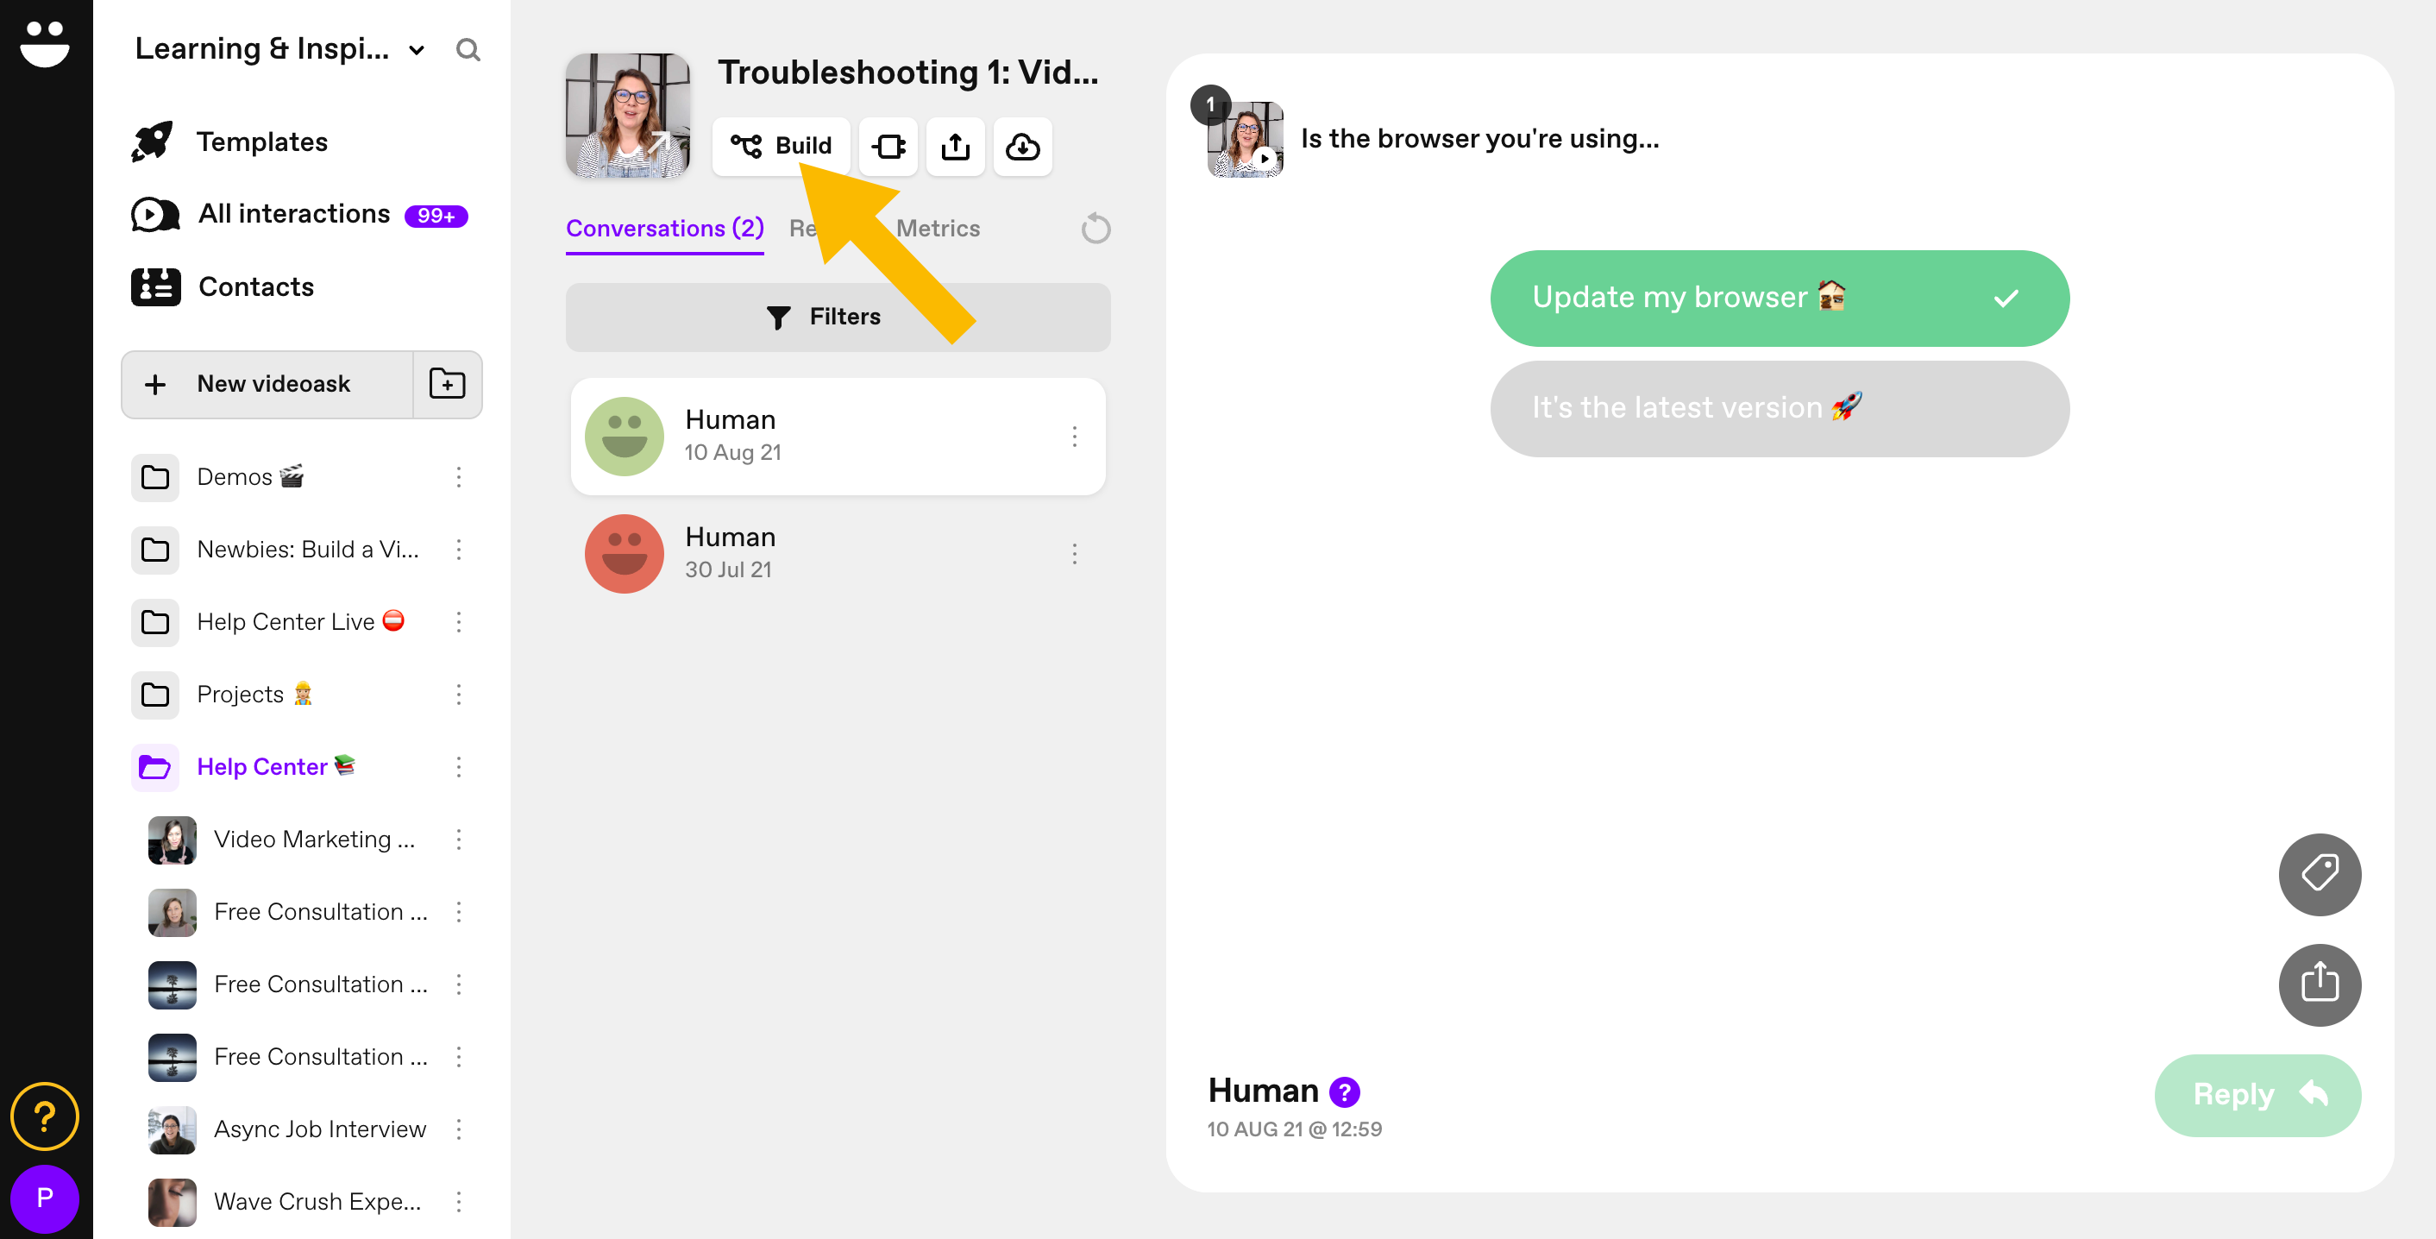Click the green Reply button
Screen dimensions: 2436x1239
click(2257, 1094)
